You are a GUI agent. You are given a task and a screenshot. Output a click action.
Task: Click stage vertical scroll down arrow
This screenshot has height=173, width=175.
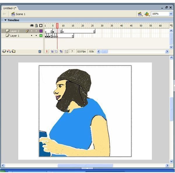click(x=171, y=161)
